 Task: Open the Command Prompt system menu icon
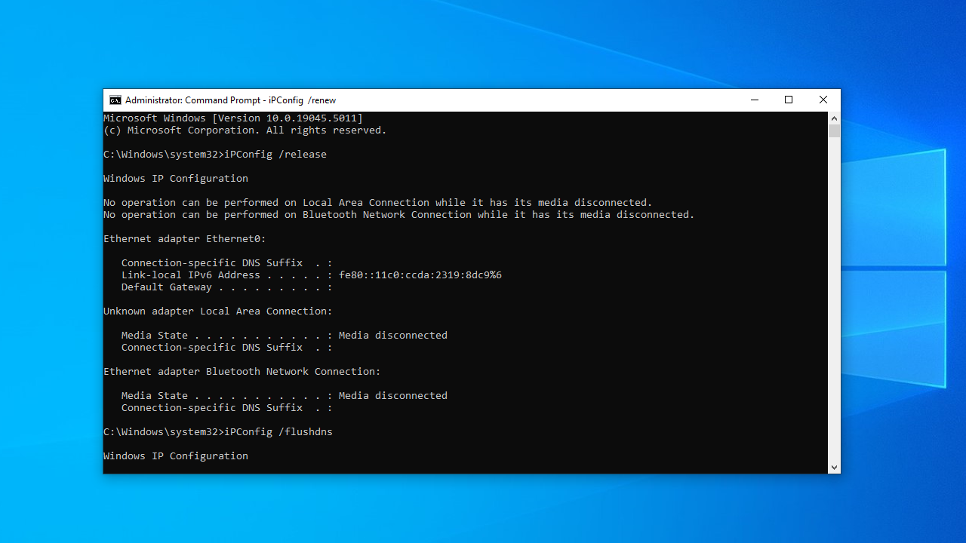115,100
